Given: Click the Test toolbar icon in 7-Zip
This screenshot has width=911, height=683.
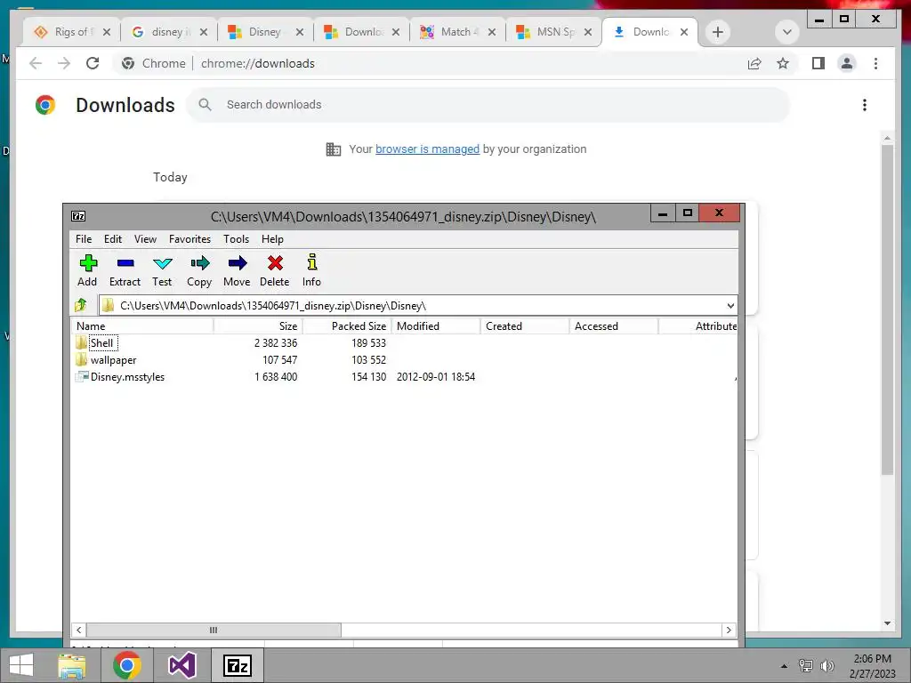Looking at the screenshot, I should click(162, 270).
